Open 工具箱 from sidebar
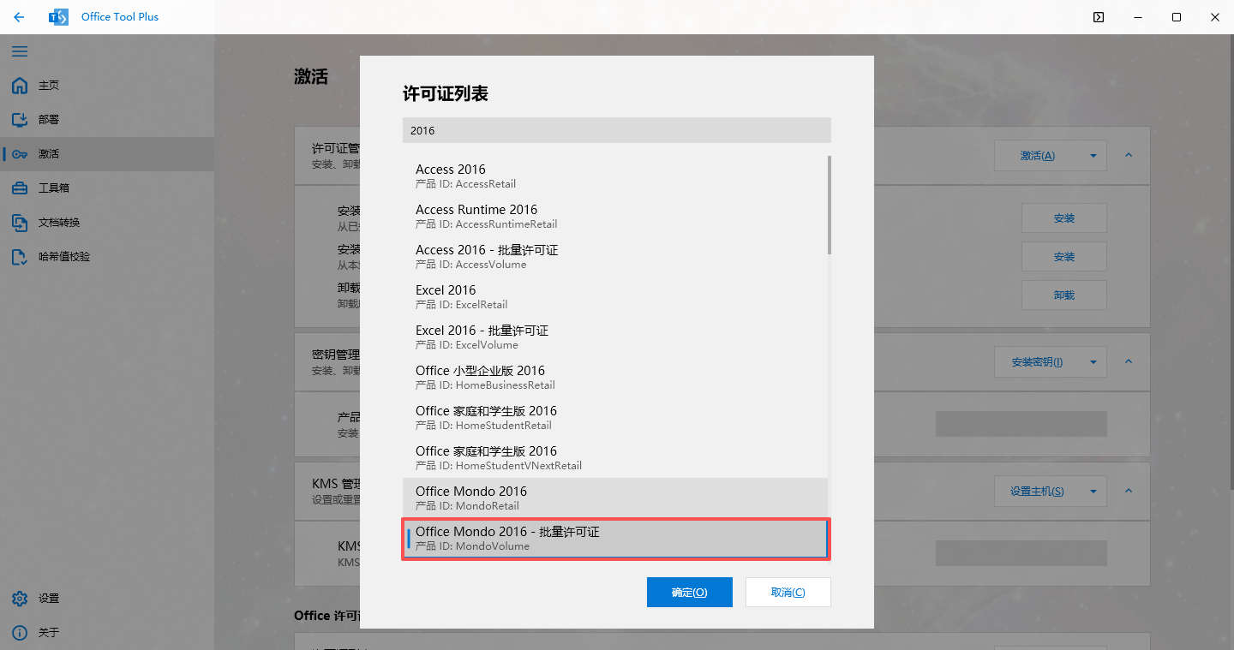Screen dimensions: 1234x650 tap(107, 188)
